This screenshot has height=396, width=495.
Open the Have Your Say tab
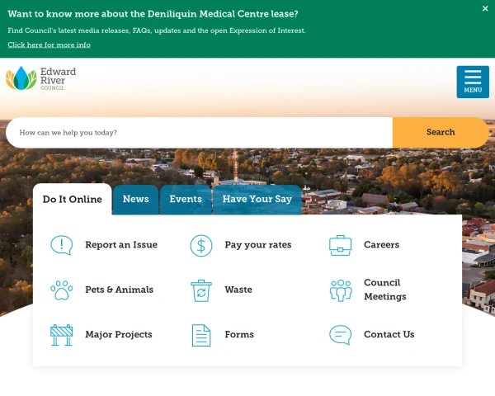coord(257,200)
